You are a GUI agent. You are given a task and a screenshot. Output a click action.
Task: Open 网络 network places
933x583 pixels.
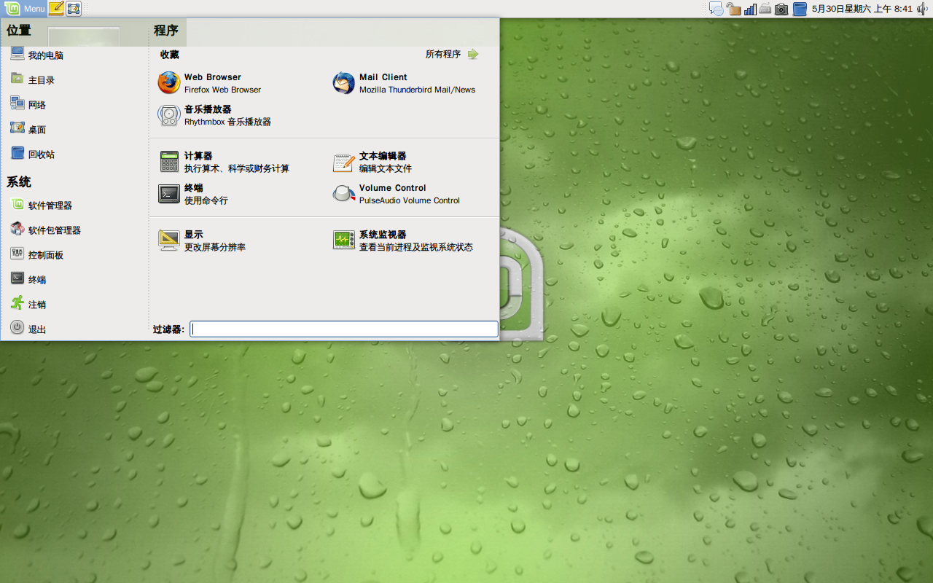(x=28, y=104)
